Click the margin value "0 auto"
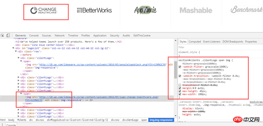Viewport: 263px width, 126px height. tap(200, 88)
